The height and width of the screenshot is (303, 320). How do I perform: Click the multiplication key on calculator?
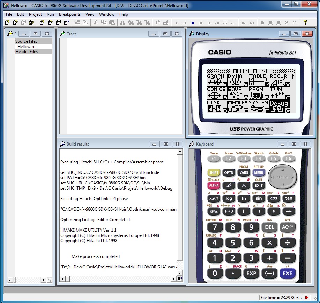pyautogui.click(x=269, y=243)
